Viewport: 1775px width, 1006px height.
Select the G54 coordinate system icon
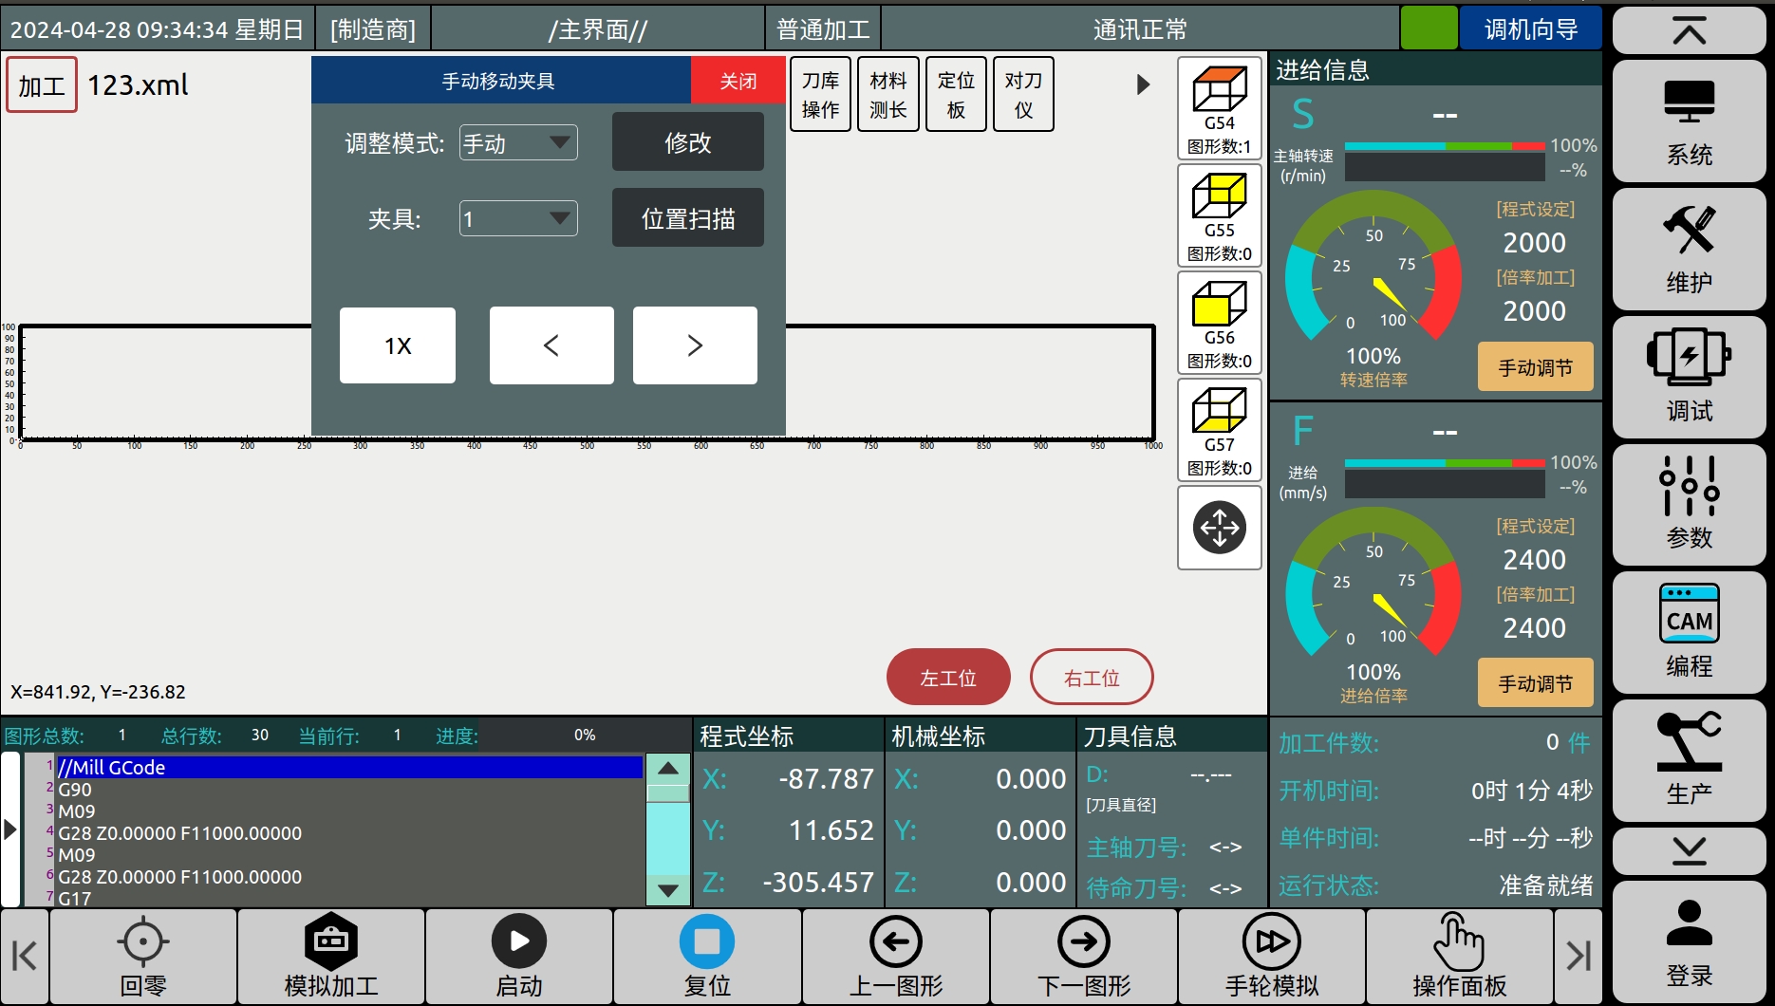(1219, 108)
